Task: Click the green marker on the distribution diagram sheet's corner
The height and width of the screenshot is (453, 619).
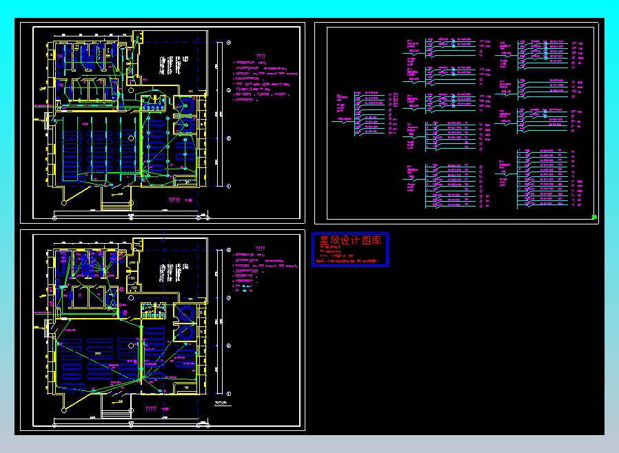Action: [x=594, y=217]
